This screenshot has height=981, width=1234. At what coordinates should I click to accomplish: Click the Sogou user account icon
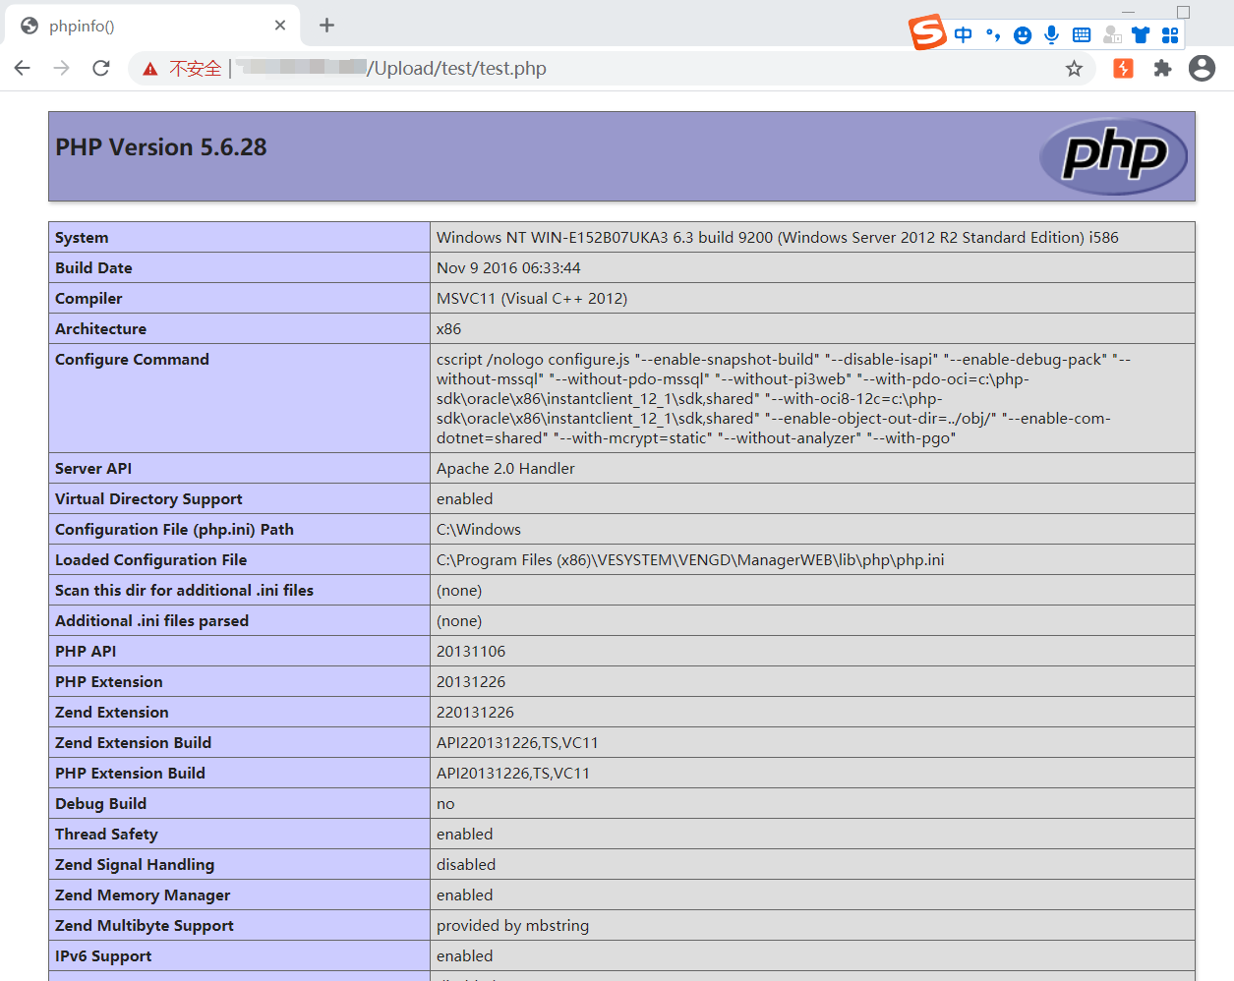[x=1112, y=35]
